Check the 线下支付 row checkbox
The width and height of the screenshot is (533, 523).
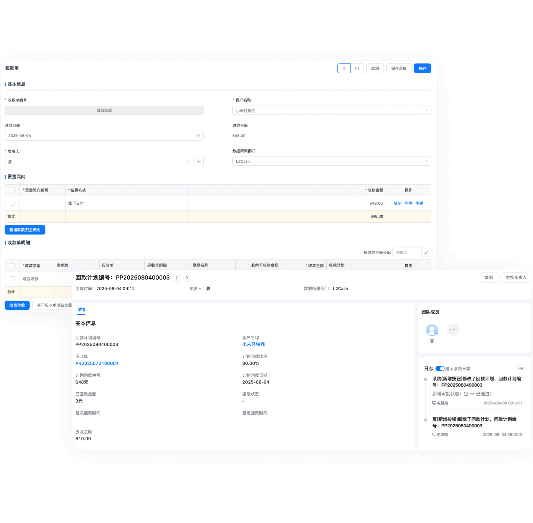(12, 203)
